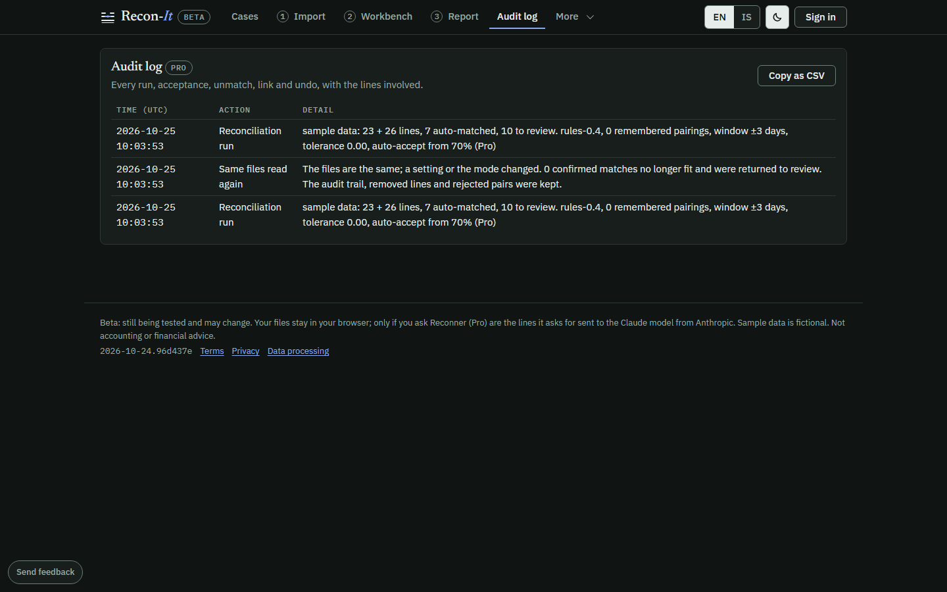The width and height of the screenshot is (947, 592).
Task: Open the Privacy link
Action: 245,351
